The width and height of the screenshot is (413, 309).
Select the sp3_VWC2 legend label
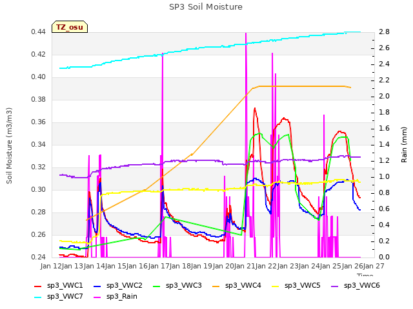[125, 286]
